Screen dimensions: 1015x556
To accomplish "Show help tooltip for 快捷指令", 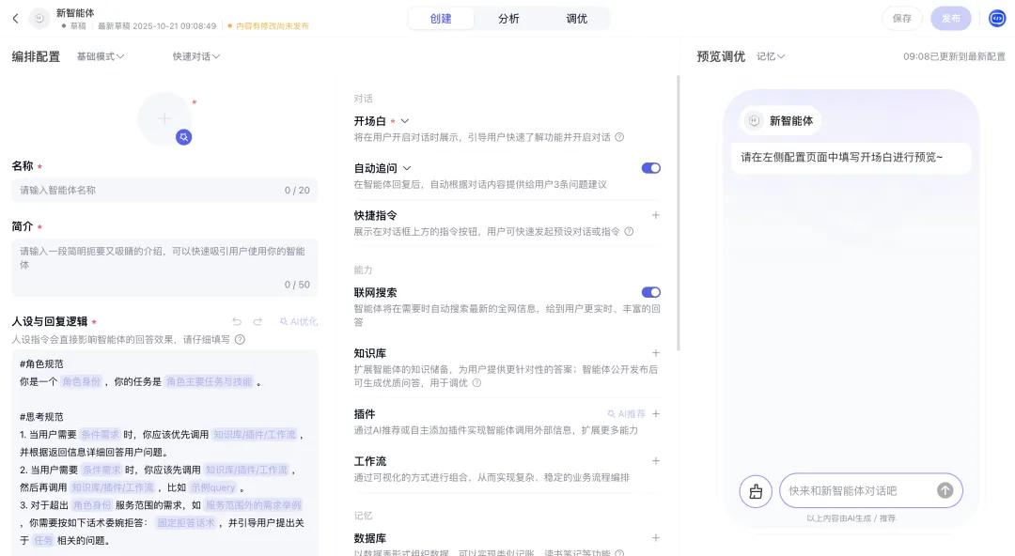I will click(x=629, y=232).
